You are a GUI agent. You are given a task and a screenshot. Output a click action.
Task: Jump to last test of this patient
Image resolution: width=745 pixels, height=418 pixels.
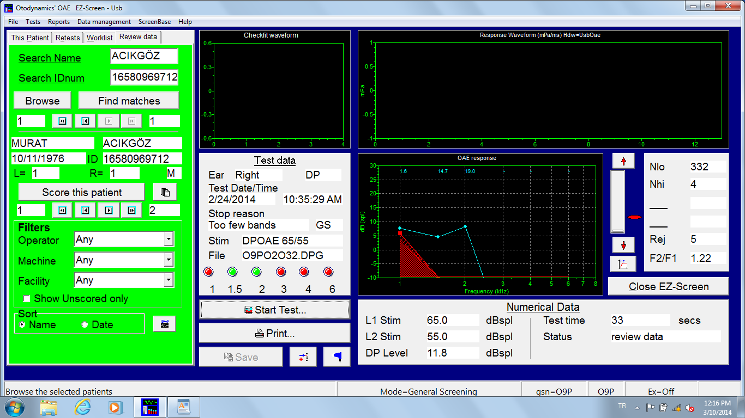pyautogui.click(x=131, y=210)
